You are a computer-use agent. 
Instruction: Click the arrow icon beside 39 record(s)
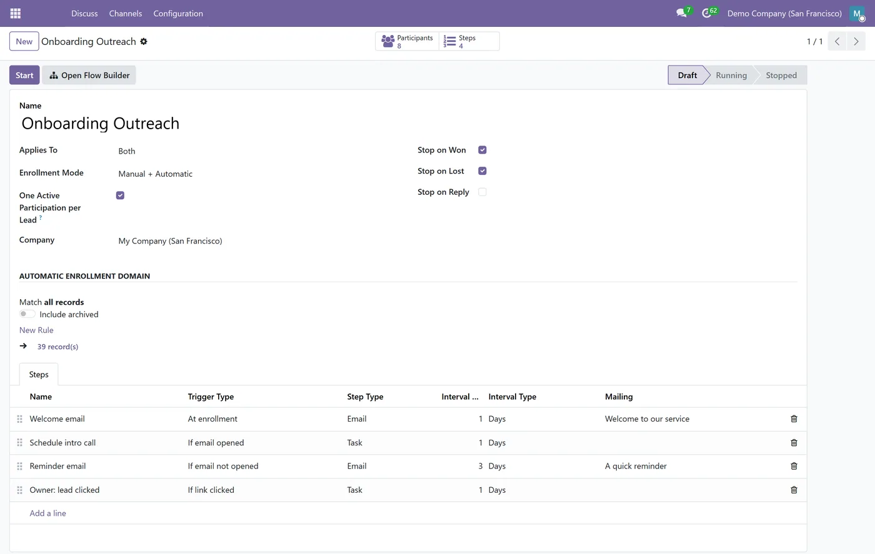[23, 346]
